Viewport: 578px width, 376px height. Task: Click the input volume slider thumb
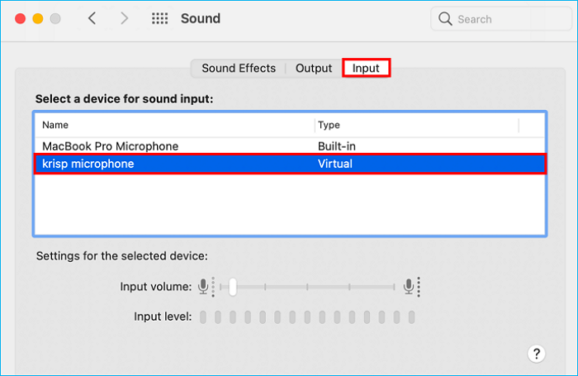pos(233,287)
